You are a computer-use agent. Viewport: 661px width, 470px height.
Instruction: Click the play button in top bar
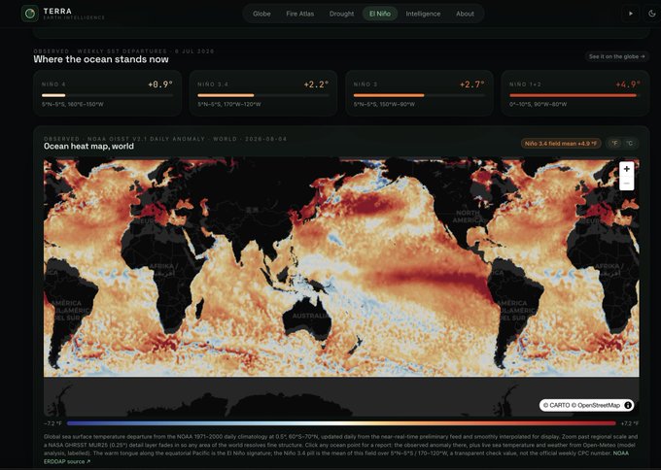631,14
